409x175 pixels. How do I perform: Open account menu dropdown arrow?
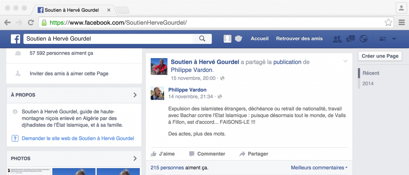coord(394,39)
